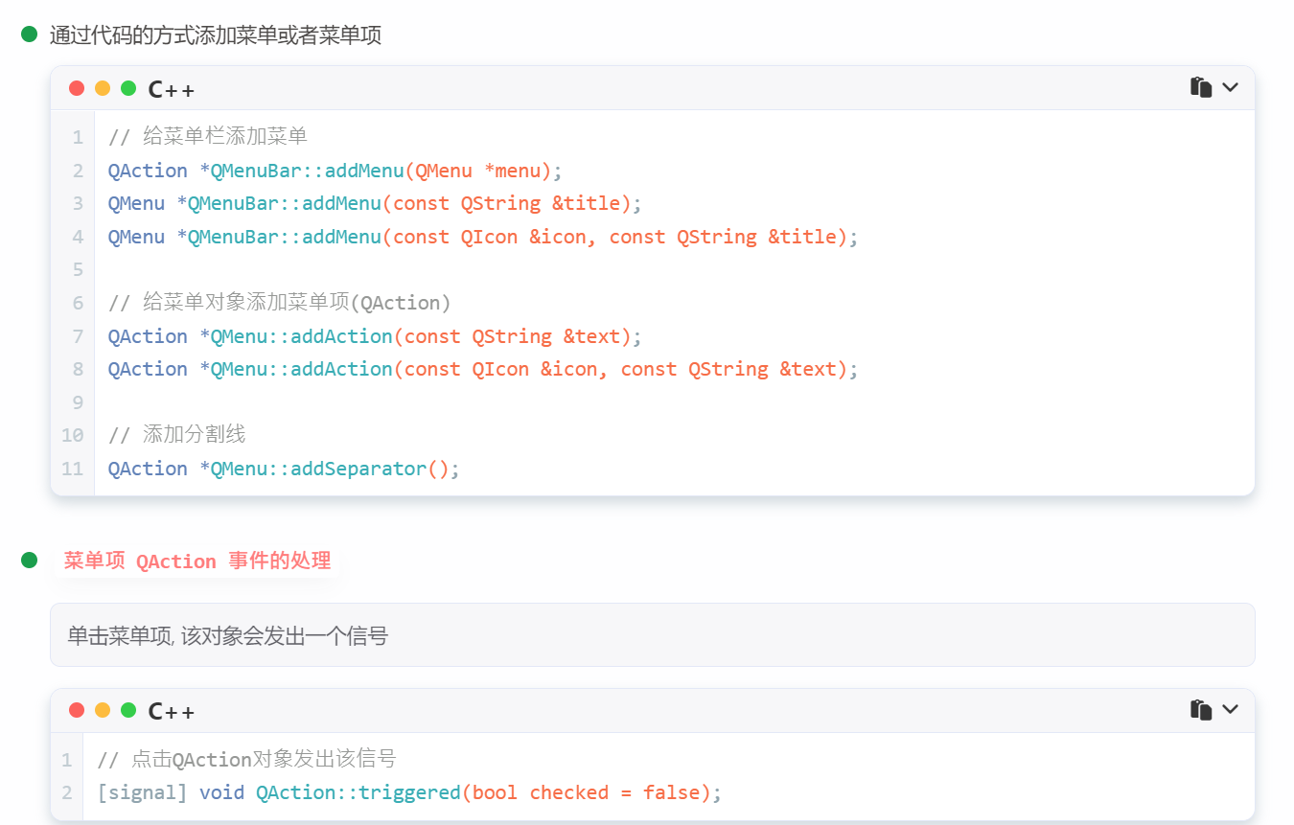Copy the first C++ code block
The width and height of the screenshot is (1294, 825).
(1201, 87)
